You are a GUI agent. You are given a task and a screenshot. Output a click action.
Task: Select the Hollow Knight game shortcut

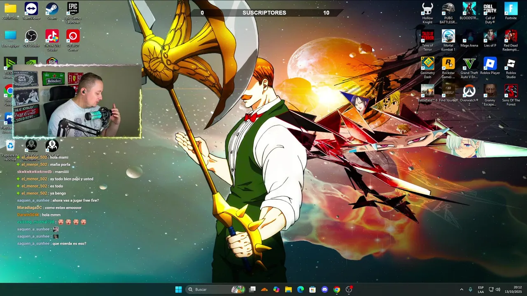427,13
